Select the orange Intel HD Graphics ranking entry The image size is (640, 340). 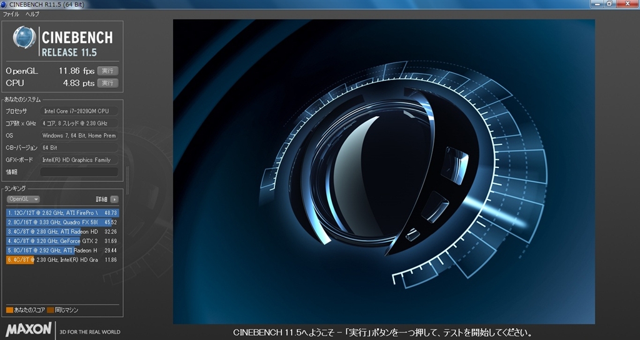point(62,259)
